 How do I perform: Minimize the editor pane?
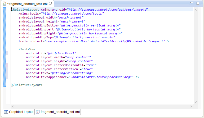tap(192, 3)
